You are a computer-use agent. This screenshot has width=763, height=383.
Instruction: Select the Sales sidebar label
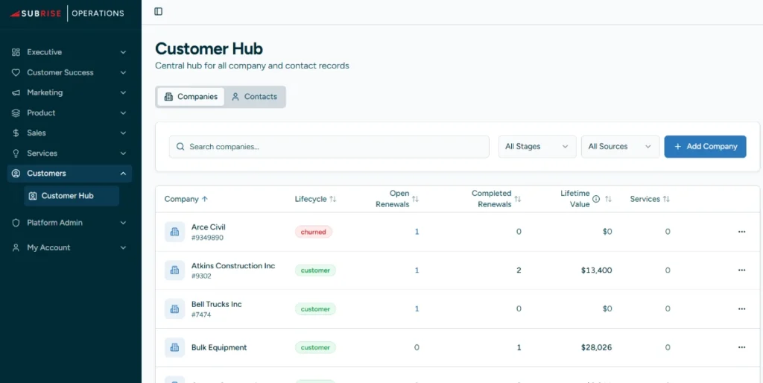(37, 133)
